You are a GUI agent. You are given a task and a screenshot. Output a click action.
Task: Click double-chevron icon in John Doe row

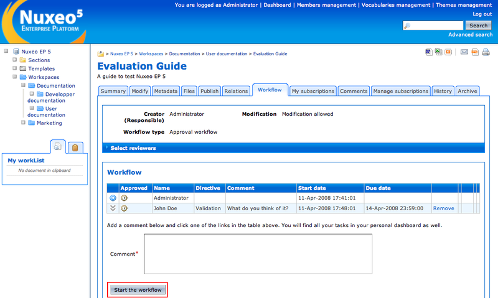pyautogui.click(x=113, y=208)
